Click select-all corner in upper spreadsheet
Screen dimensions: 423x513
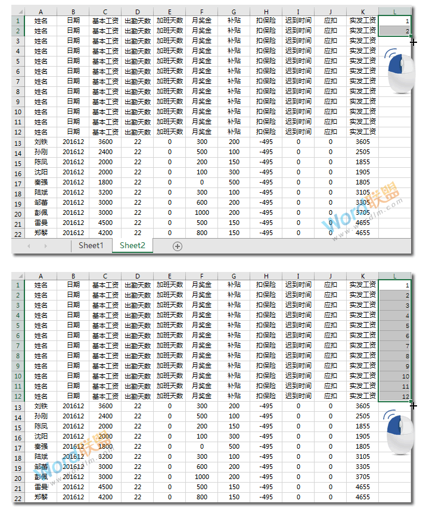pos(18,12)
